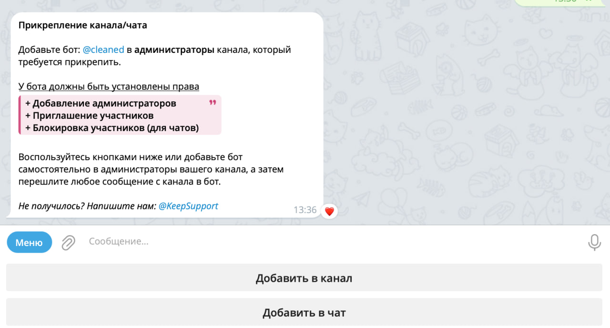Viewport: 610px width, 328px height.
Task: Open the attach file paperclip icon
Action: (69, 243)
